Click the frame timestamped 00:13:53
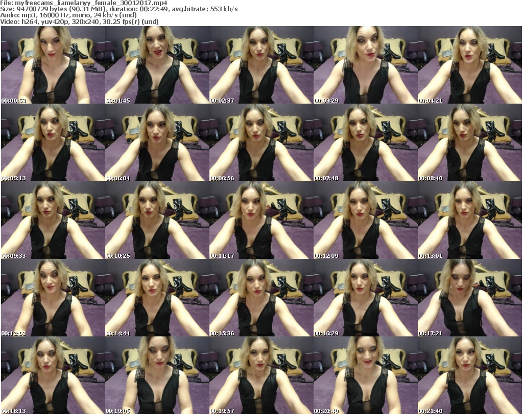 53,298
